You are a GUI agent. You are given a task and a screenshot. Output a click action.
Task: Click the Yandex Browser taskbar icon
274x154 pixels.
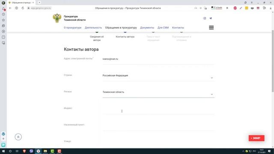click(38, 151)
